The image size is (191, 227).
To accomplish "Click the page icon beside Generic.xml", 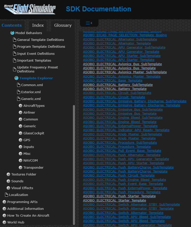I will [18, 99].
